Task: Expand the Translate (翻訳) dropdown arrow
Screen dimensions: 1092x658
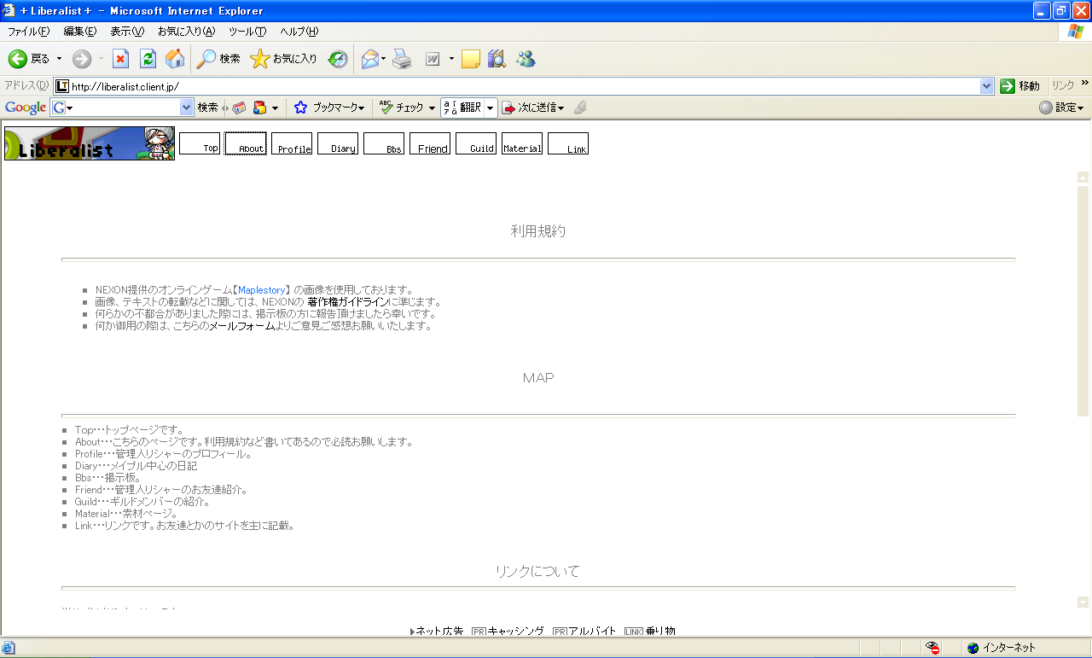Action: pos(491,108)
